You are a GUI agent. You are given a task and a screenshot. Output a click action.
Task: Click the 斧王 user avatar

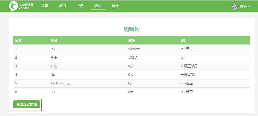235,7
